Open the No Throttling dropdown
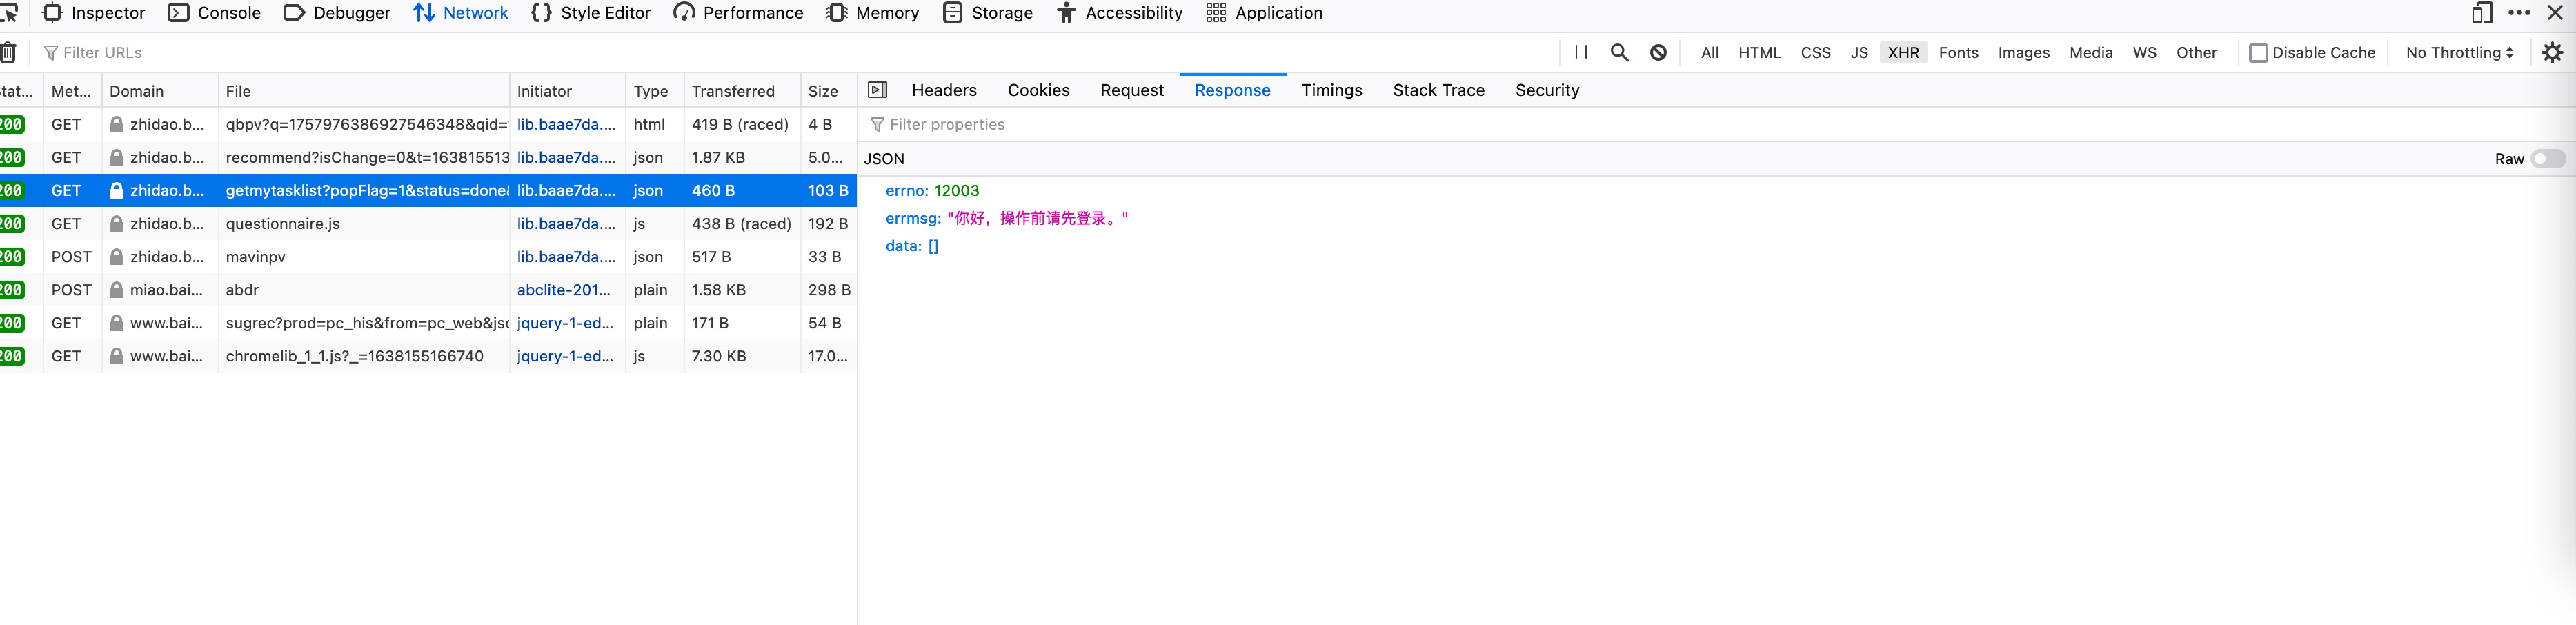 click(2459, 52)
